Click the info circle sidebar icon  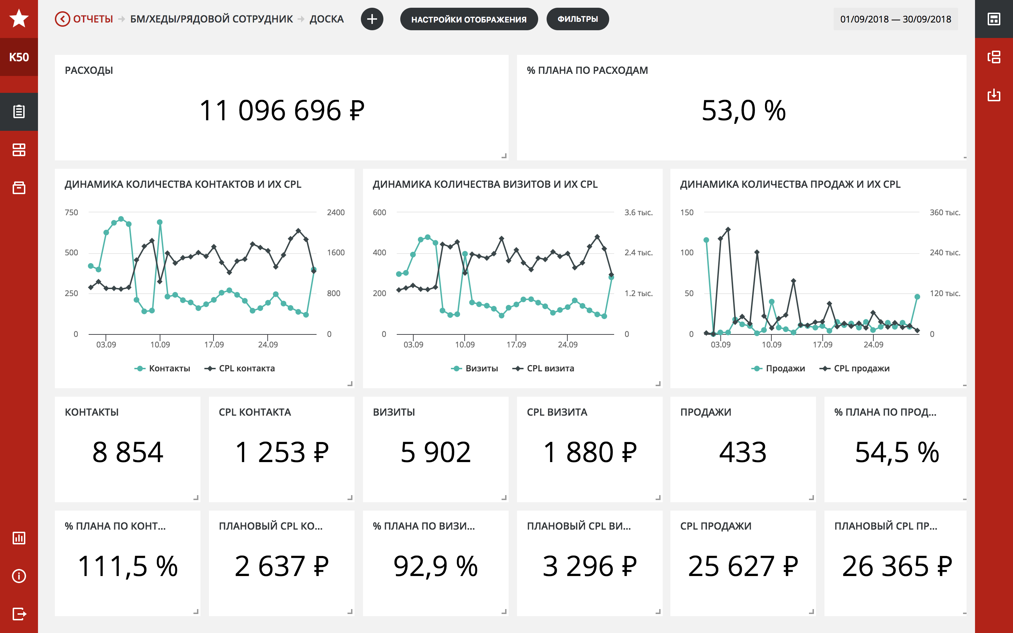(19, 576)
